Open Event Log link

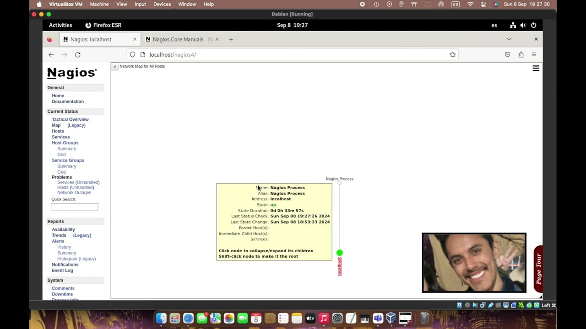tap(62, 271)
